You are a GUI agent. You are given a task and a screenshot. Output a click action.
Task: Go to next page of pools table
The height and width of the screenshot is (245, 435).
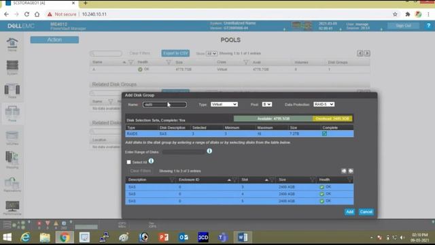click(x=367, y=53)
